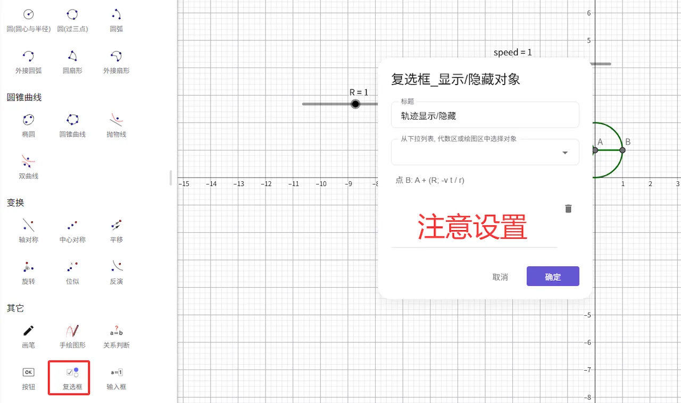This screenshot has height=403, width=681.
Task: Choose the 关系判断 relation tool
Action: 116,336
